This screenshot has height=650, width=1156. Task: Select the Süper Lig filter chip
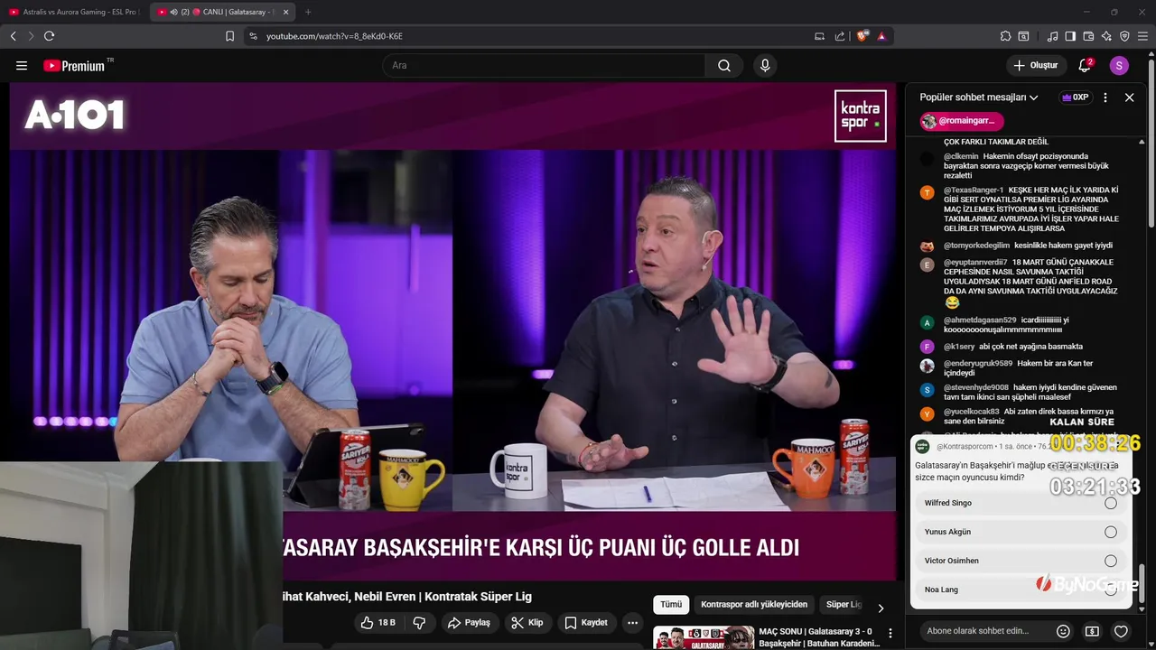[844, 604]
